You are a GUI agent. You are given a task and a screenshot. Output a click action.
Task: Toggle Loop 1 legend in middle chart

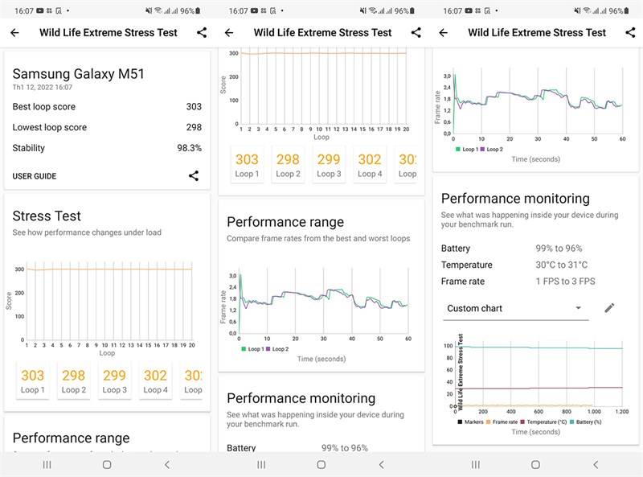click(x=252, y=349)
